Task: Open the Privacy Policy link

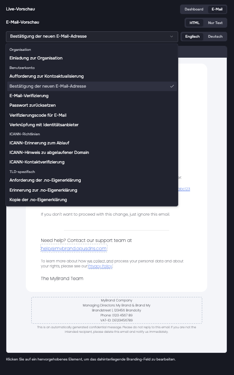Action: tap(100, 266)
